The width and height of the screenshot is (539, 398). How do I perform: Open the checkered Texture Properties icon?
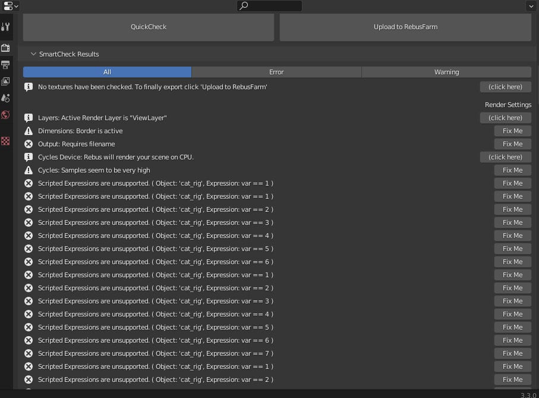coord(6,140)
